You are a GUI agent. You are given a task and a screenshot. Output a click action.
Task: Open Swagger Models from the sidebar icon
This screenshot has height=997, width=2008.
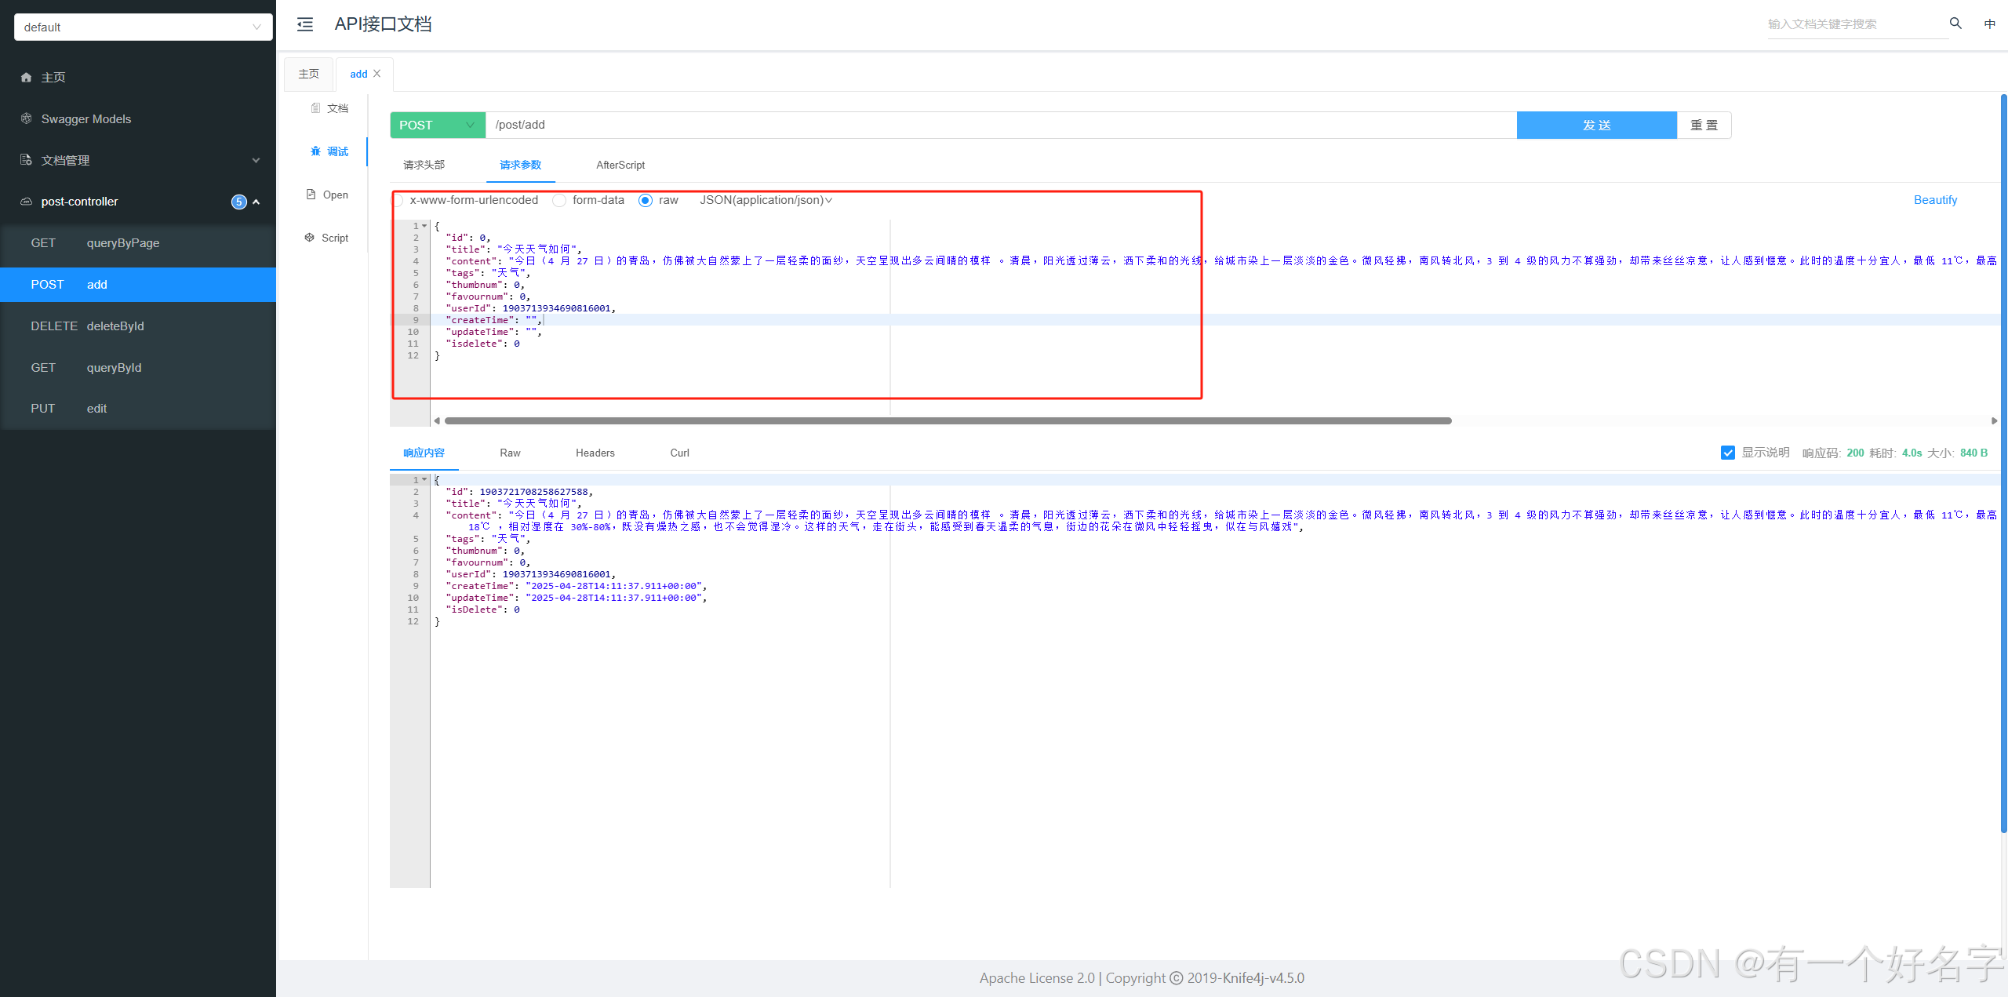(x=27, y=118)
